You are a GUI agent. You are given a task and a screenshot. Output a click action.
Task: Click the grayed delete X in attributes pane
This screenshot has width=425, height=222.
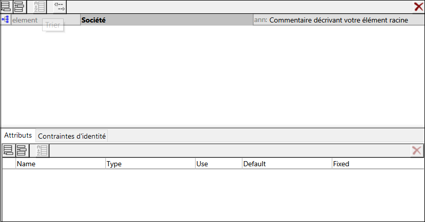(416, 150)
